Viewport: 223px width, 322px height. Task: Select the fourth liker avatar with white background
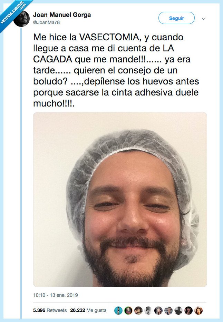[x=148, y=311]
